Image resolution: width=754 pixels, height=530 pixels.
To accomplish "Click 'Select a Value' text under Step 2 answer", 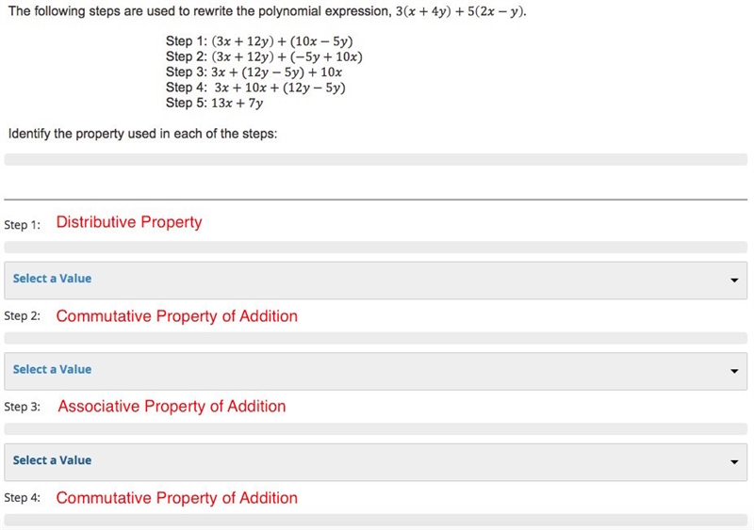I will (52, 369).
